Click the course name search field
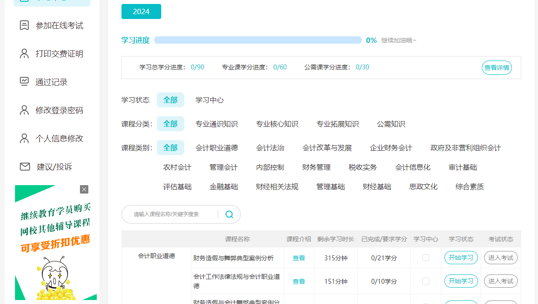 172,214
